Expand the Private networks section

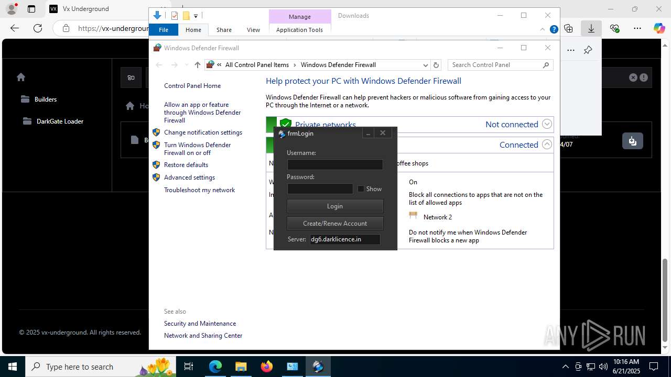(x=547, y=124)
